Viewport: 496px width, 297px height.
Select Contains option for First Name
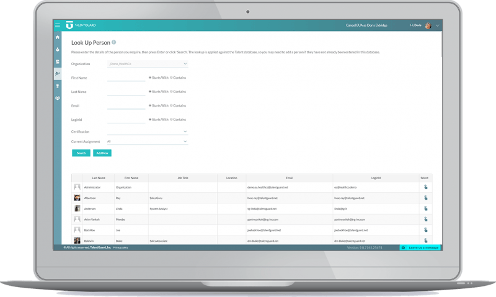pos(171,78)
